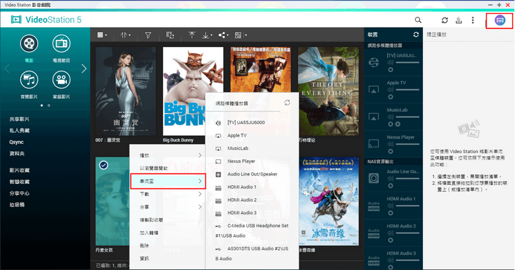Toggle the multi-zone streaming panel icon
Screen dimensions: 515x270
click(x=500, y=21)
